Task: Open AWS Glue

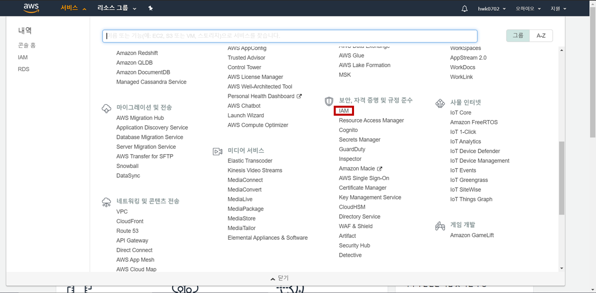Action: [352, 55]
